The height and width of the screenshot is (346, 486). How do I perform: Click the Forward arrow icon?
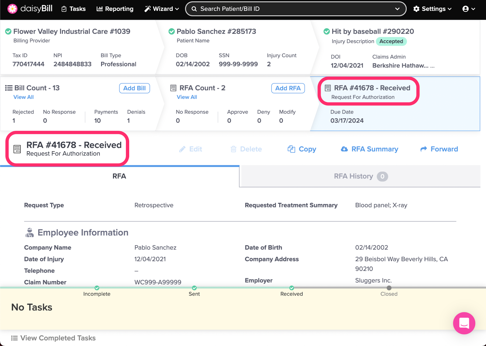click(x=423, y=149)
